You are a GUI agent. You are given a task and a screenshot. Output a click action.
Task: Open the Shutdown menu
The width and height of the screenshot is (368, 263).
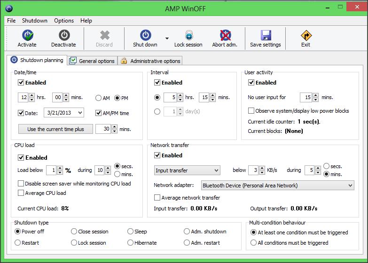coord(35,21)
